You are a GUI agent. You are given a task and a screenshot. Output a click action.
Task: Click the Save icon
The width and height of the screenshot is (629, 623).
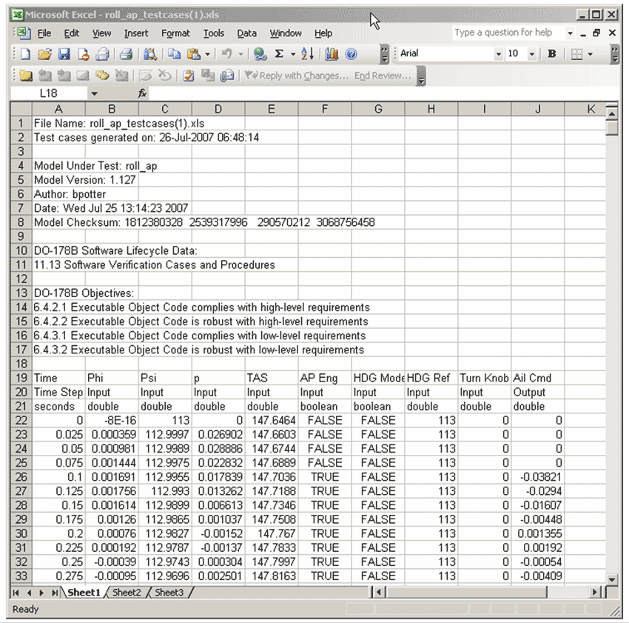64,53
